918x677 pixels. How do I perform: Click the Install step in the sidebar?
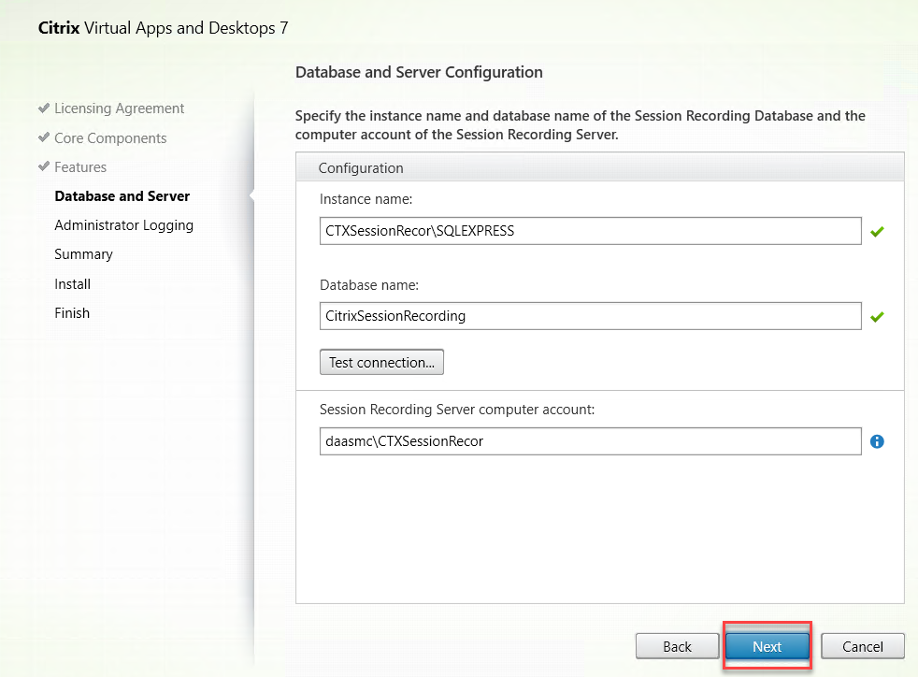72,284
